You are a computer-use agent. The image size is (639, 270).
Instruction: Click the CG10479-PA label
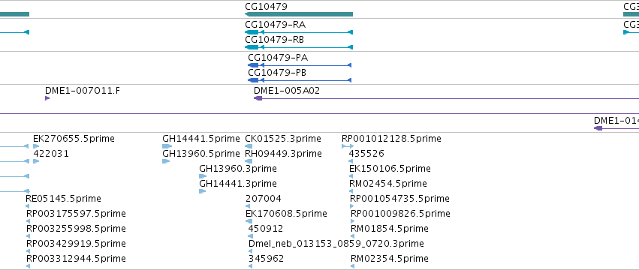278,58
